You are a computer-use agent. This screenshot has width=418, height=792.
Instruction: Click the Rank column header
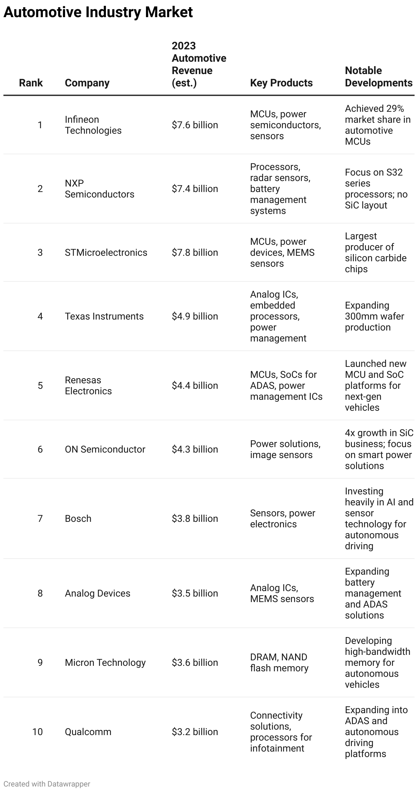point(31,83)
